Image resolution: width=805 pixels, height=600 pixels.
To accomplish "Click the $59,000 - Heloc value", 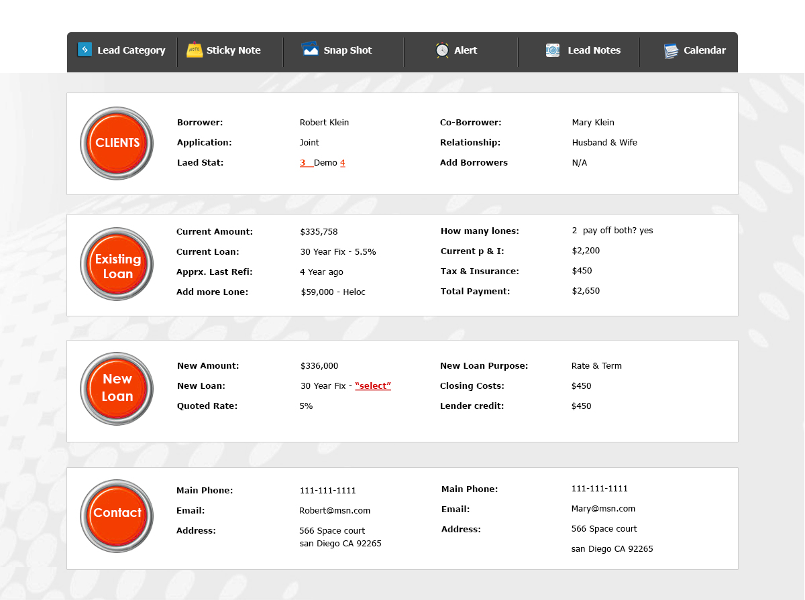I will [x=333, y=292].
